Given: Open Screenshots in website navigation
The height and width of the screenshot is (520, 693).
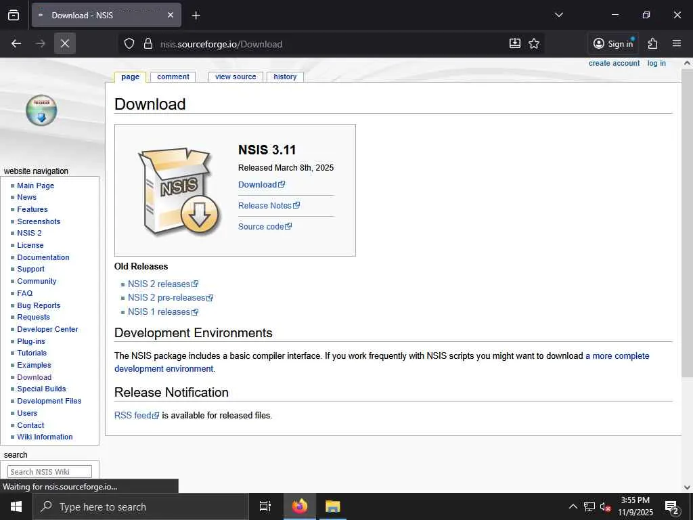Looking at the screenshot, I should (x=39, y=221).
